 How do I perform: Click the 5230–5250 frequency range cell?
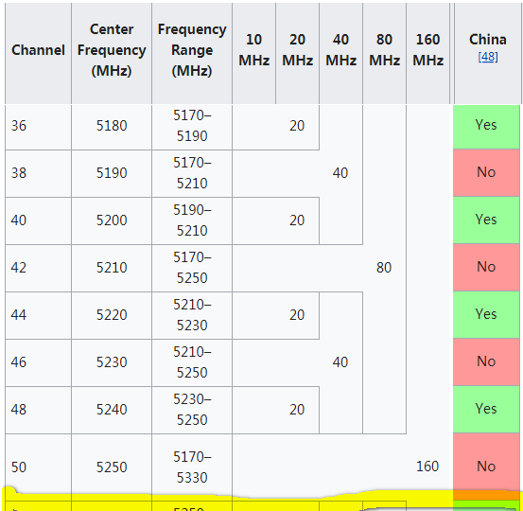click(x=192, y=410)
